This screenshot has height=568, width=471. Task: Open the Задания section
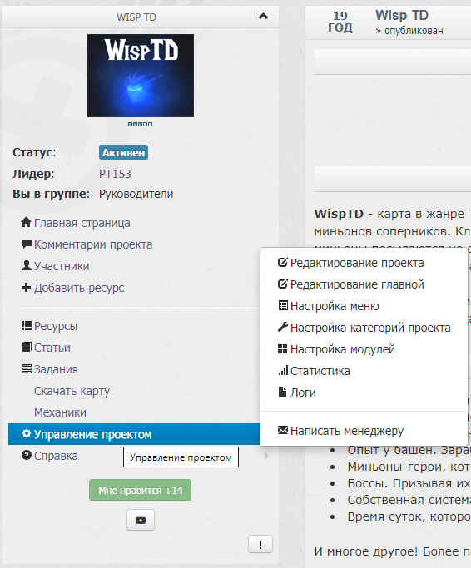tap(56, 369)
